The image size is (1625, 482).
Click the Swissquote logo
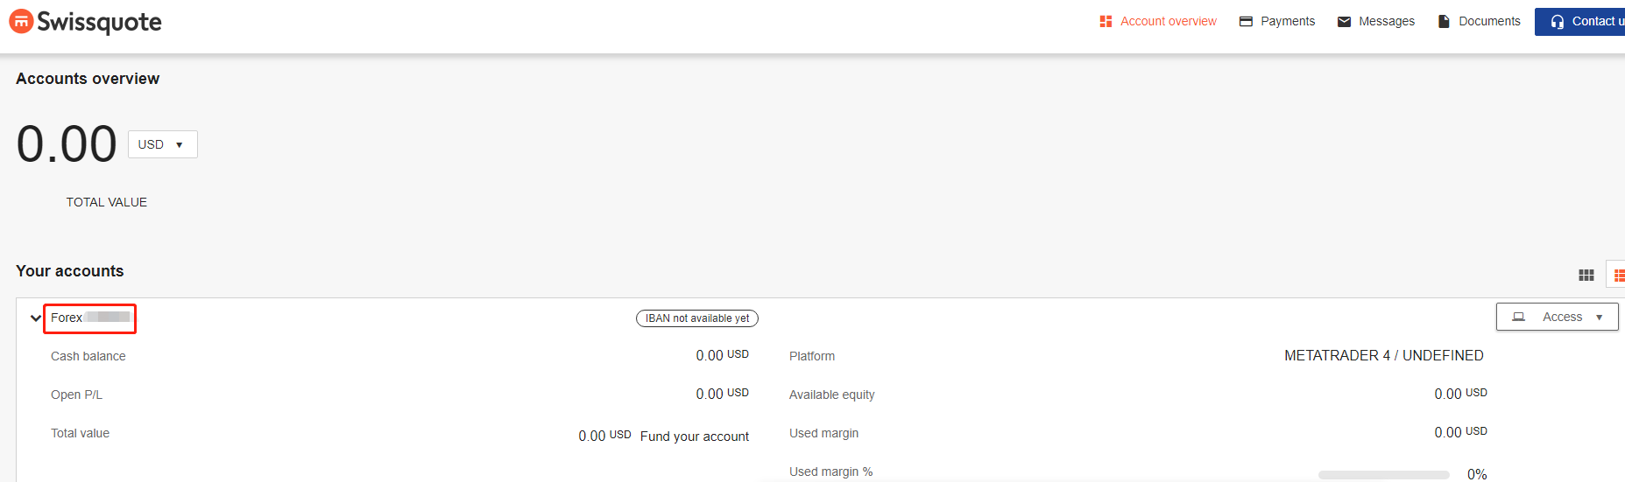tap(85, 22)
